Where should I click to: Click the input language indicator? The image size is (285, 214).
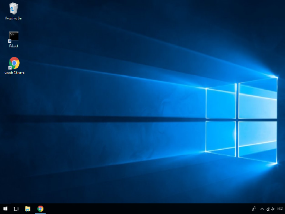(280, 209)
